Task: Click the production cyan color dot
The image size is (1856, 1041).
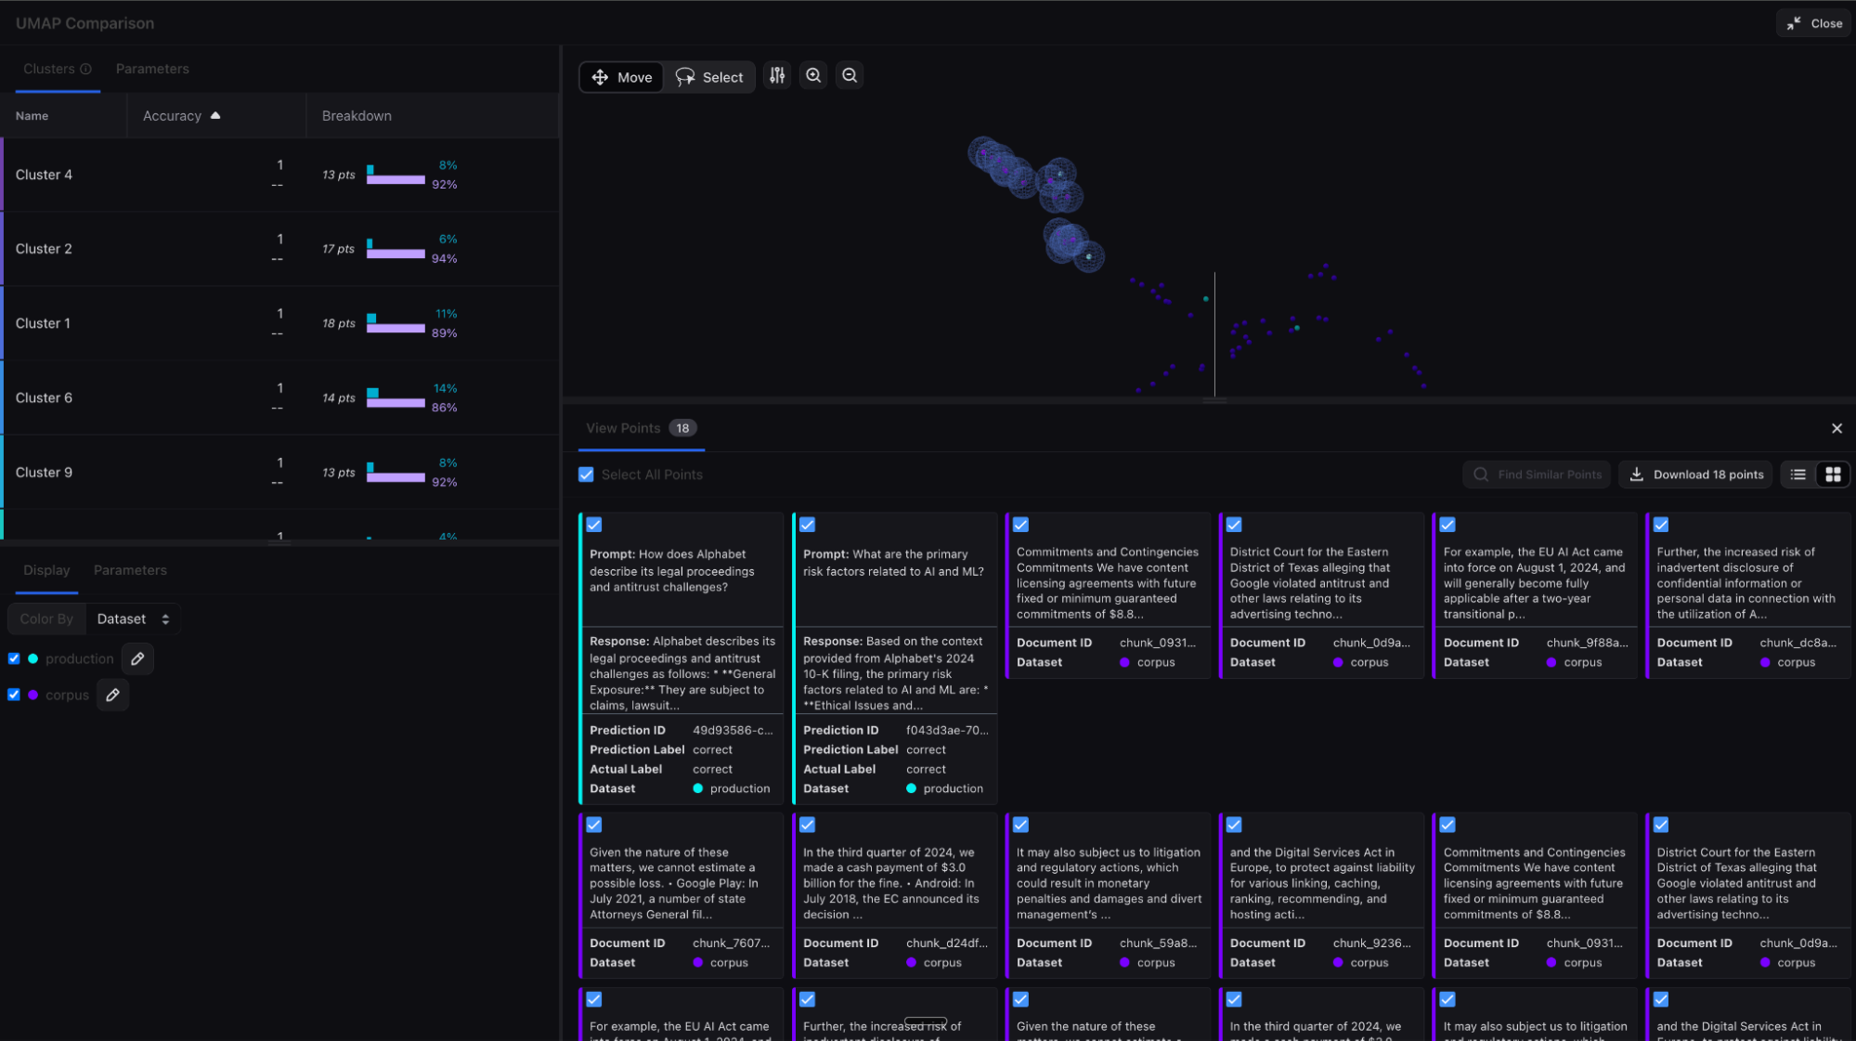Action: click(x=33, y=658)
